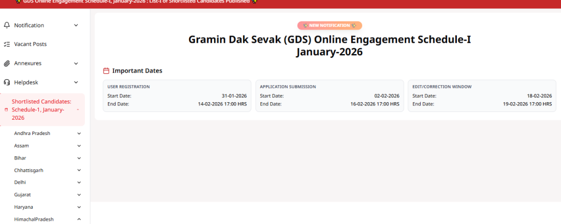Expand the Notification menu chevron
Viewport: 561px width, 224px height.
[x=76, y=25]
